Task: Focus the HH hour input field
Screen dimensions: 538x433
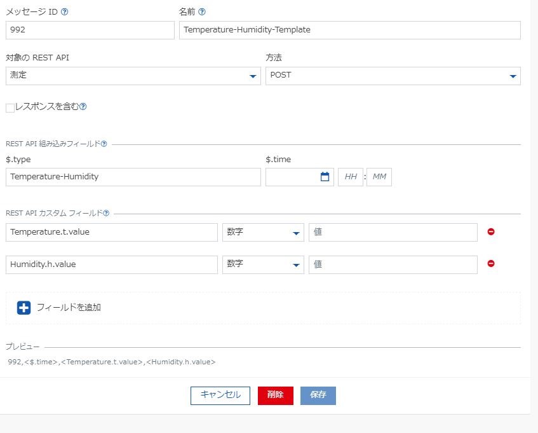Action: coord(350,177)
